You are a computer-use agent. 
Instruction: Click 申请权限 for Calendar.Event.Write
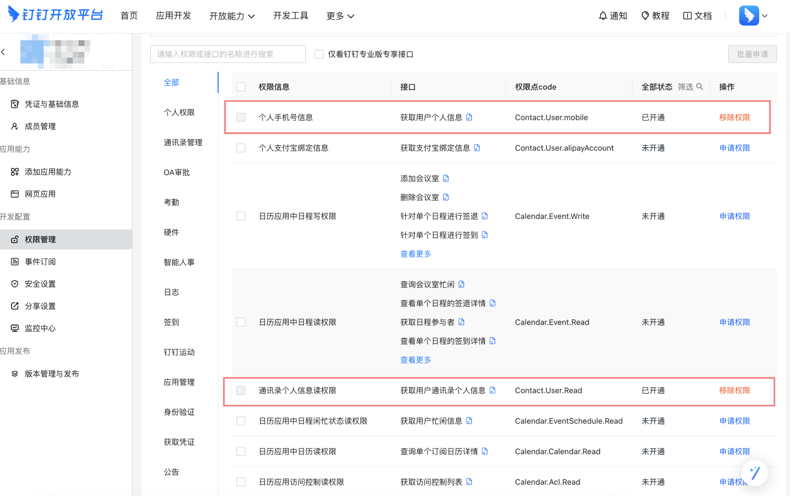point(734,216)
